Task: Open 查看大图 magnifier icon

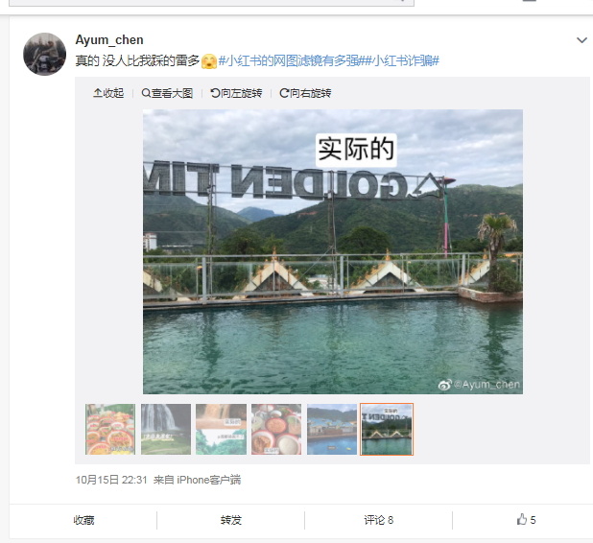Action: pyautogui.click(x=146, y=93)
